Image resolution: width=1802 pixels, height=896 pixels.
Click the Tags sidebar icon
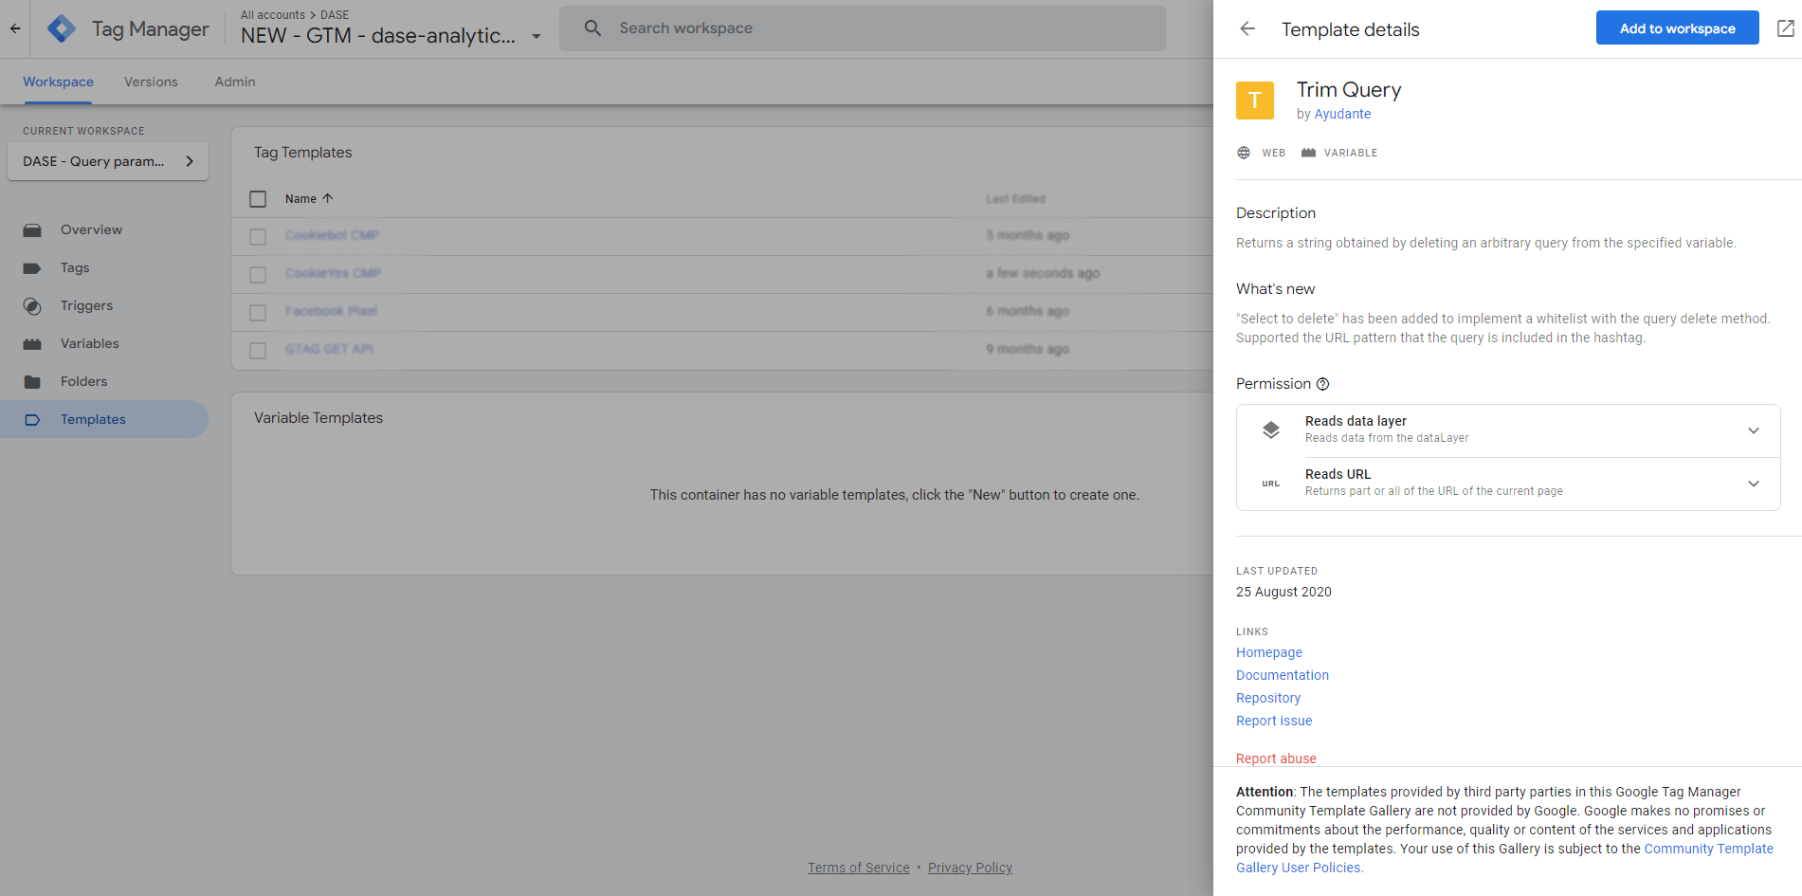point(32,268)
